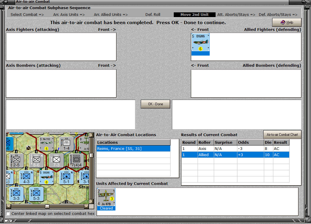Screen dimensions: 311x224
Task: Click the Def. Aborts/Stays subphase label
Action: (x=278, y=15)
